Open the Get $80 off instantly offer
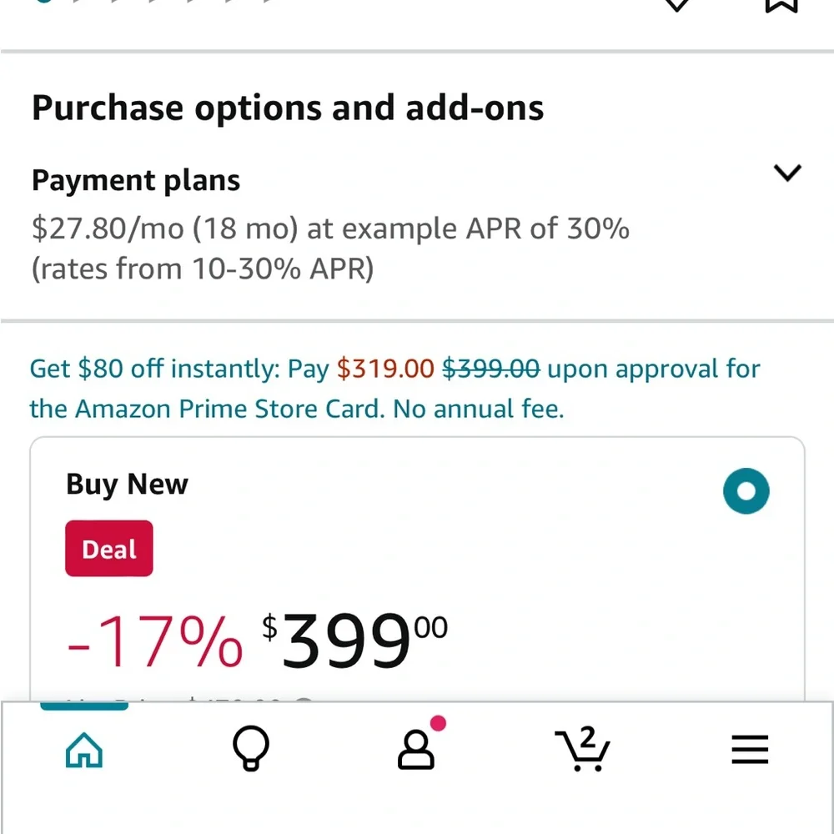 click(x=394, y=389)
